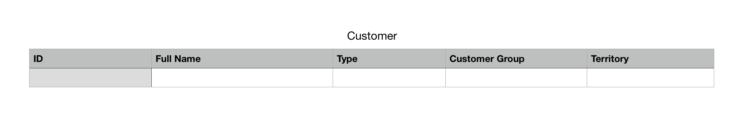Click the Type column header cell

coord(389,59)
